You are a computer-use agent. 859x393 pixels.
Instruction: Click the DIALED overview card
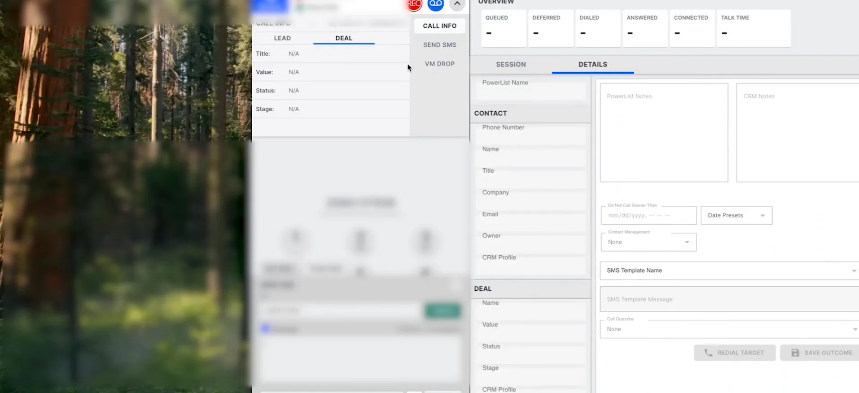tap(598, 28)
